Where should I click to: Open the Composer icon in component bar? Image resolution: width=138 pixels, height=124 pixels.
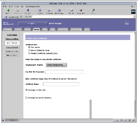tap(133, 120)
